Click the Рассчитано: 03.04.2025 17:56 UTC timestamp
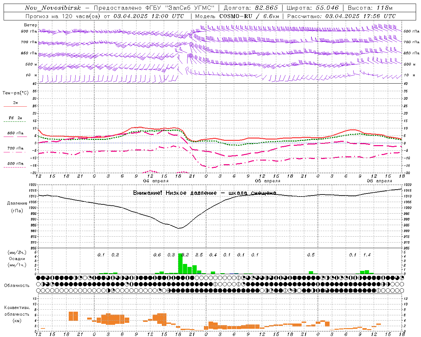Image resolution: width=421 pixels, height=337 pixels. [341, 16]
